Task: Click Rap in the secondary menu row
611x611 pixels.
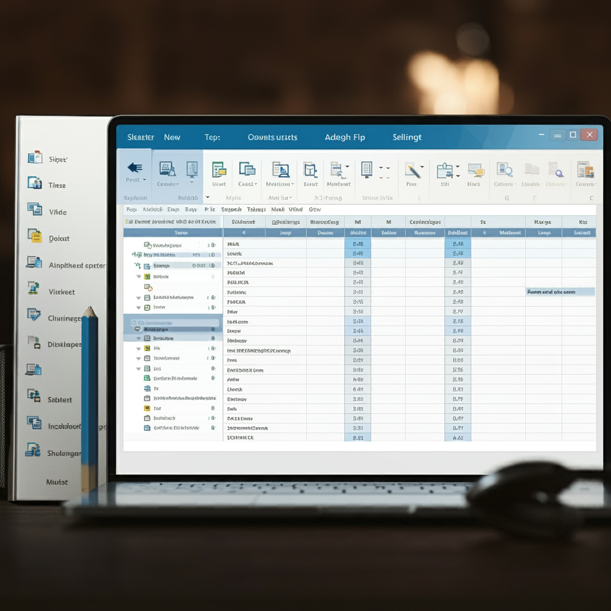Action: [x=132, y=209]
